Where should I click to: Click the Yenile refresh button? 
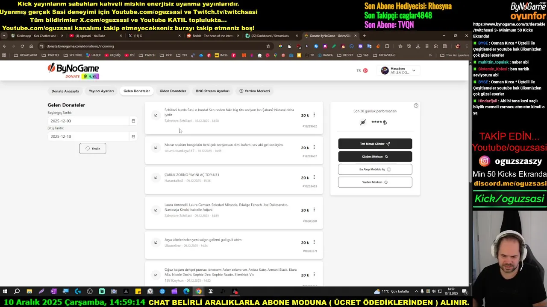coord(93,148)
